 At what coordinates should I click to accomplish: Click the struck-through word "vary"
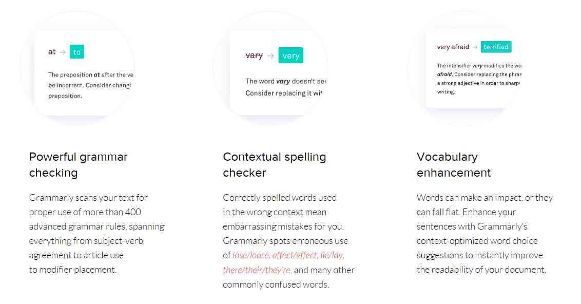coord(254,55)
